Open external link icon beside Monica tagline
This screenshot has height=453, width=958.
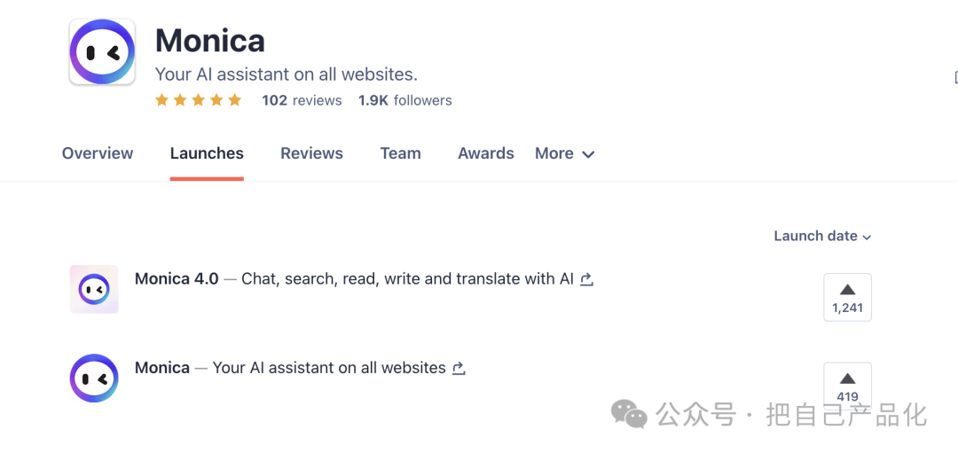pyautogui.click(x=459, y=368)
